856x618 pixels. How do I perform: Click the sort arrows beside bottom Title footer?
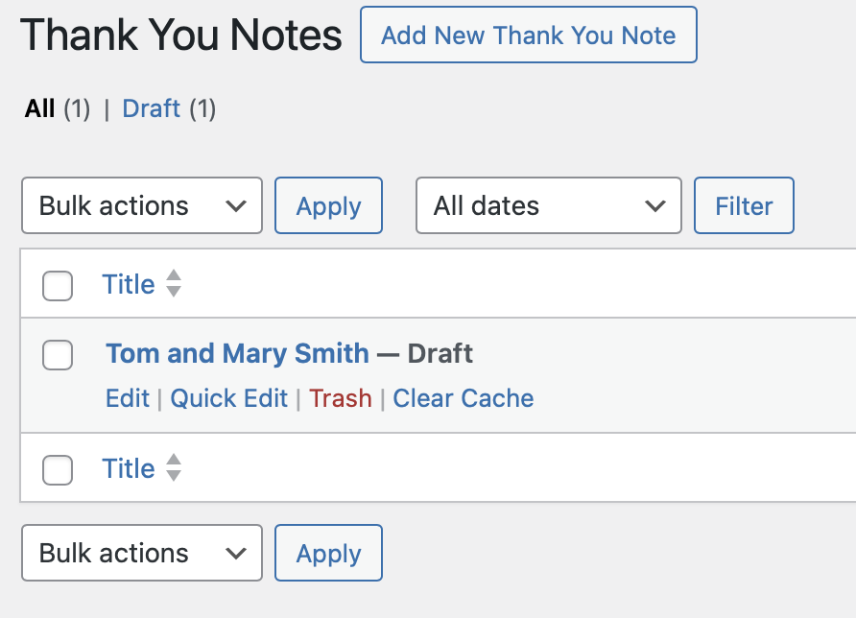click(174, 467)
